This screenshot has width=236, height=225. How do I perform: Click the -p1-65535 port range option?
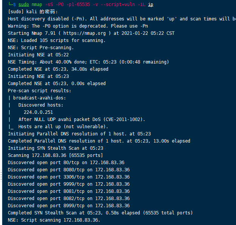point(78,5)
